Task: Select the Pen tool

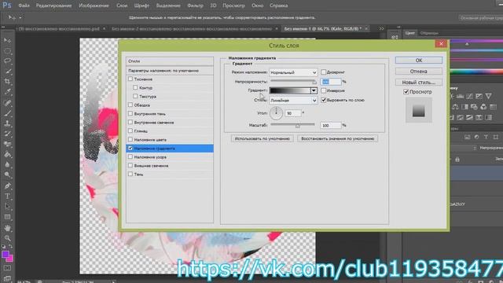Action: coord(7,186)
